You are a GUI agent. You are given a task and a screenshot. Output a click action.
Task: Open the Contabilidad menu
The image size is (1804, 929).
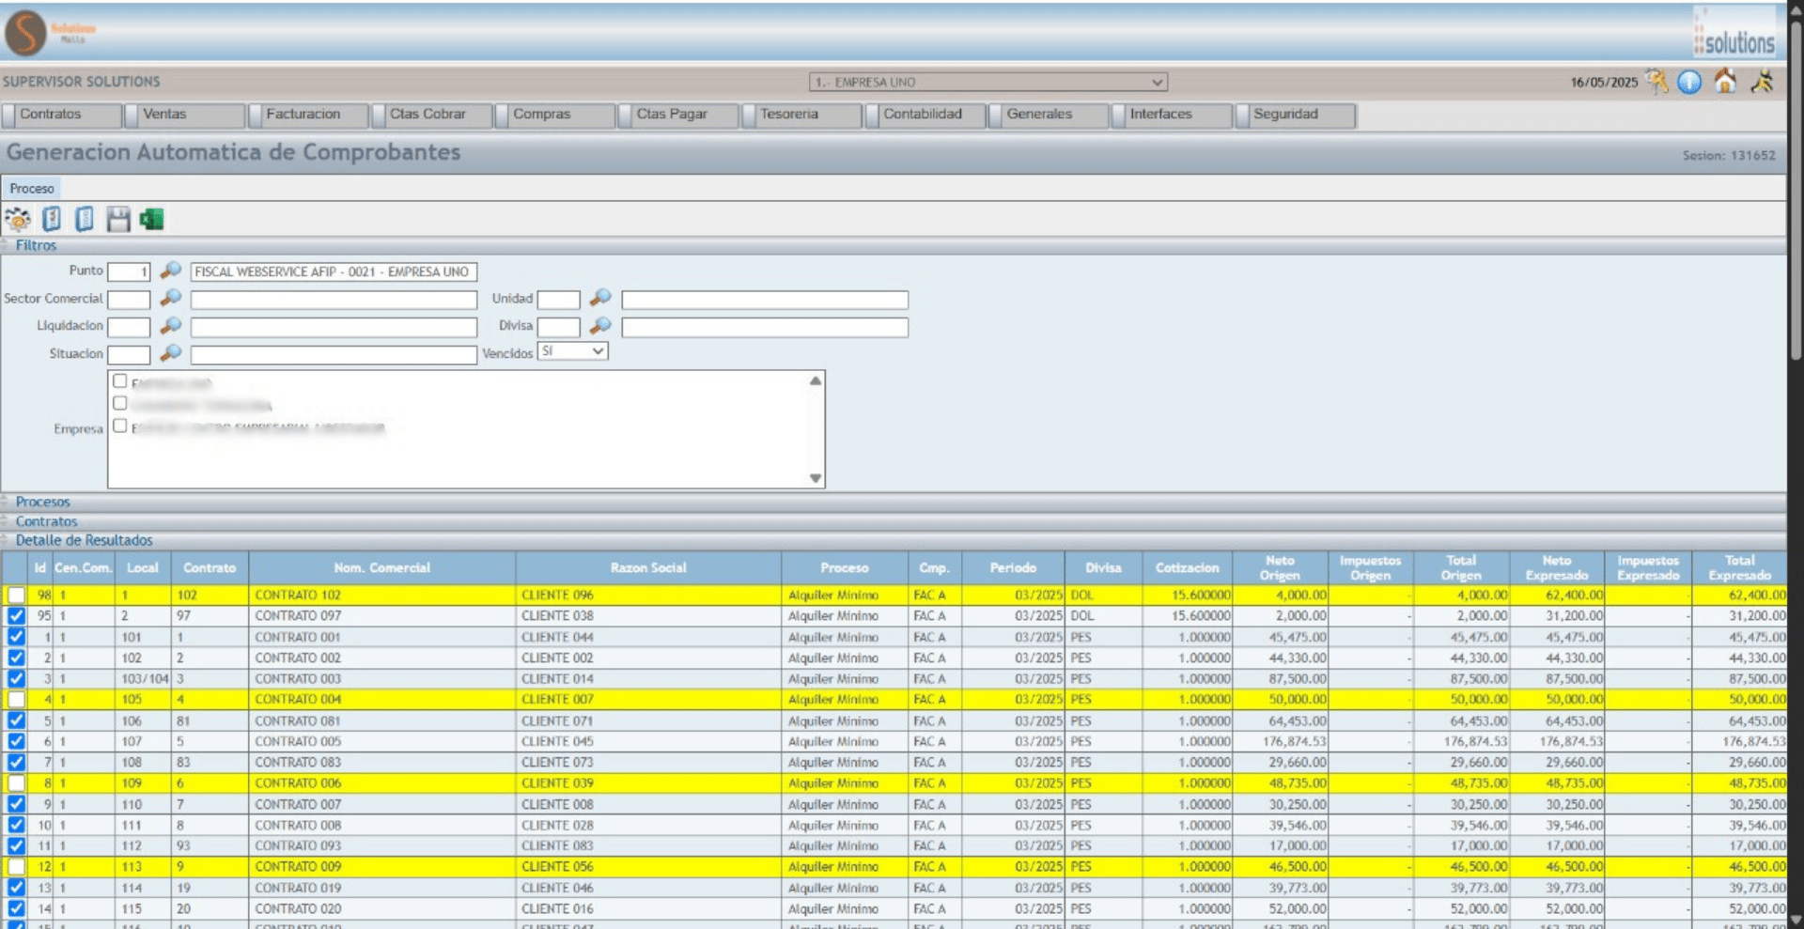click(x=925, y=115)
